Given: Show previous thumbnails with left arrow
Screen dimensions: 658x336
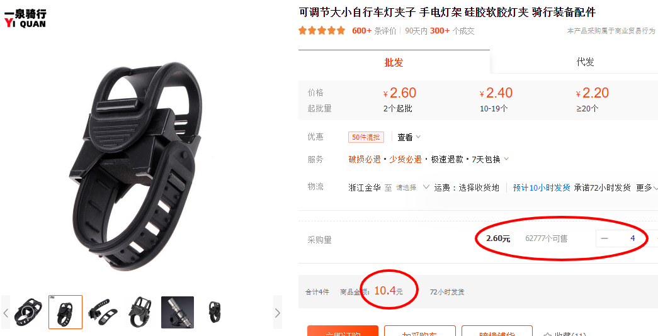Looking at the screenshot, I should pos(6,313).
